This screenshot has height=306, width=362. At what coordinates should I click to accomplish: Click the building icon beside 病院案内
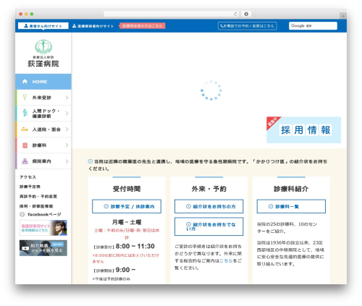(x=25, y=161)
